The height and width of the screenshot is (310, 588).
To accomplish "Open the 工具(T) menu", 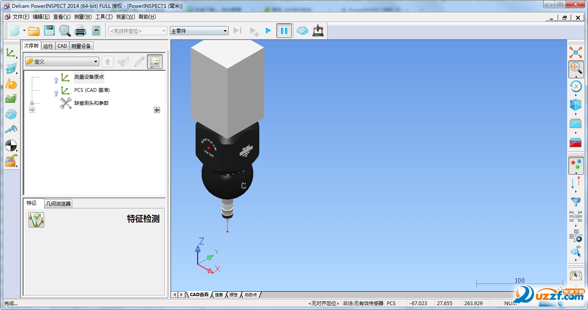I will pyautogui.click(x=104, y=17).
